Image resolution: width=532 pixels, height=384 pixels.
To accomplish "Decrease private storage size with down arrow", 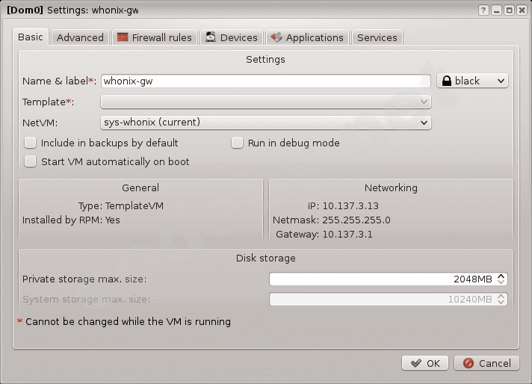I will click(x=501, y=282).
